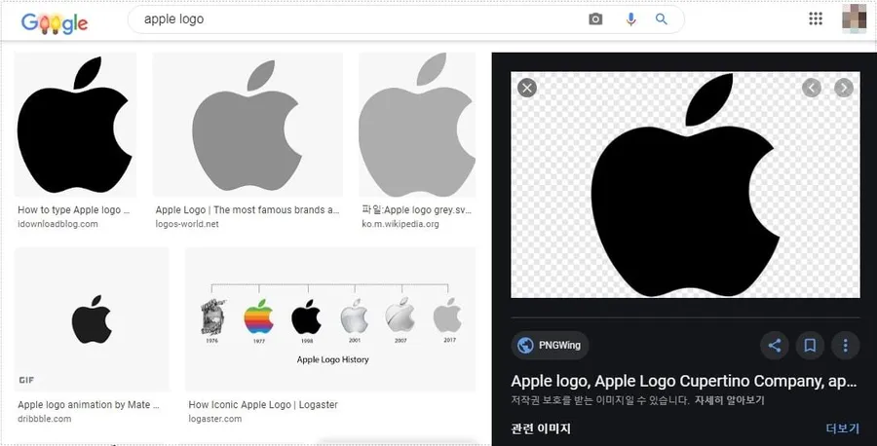Click idownloadblog.com source text
The height and width of the screenshot is (446, 877).
(x=57, y=224)
